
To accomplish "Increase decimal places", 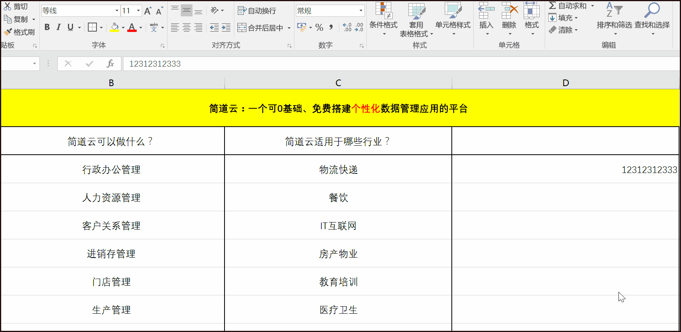I will tap(347, 27).
